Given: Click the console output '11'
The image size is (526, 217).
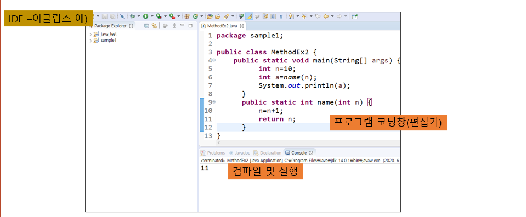Looking at the screenshot, I should 205,168.
